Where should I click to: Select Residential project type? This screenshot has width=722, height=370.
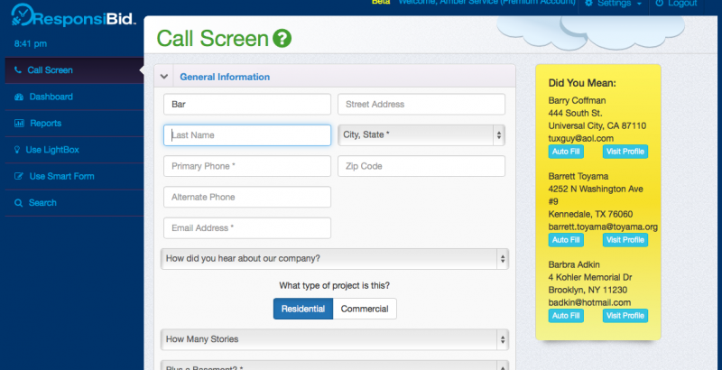click(303, 309)
